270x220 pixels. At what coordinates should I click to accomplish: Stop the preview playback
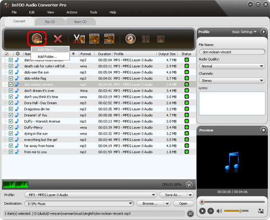point(211,211)
